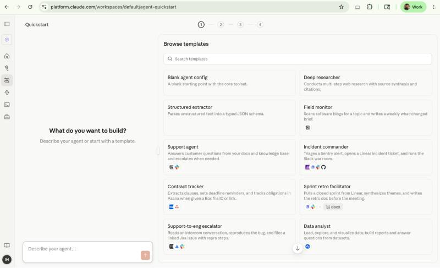440x268 pixels.
Task: Select the agents sliders icon in sidebar
Action: (x=7, y=80)
